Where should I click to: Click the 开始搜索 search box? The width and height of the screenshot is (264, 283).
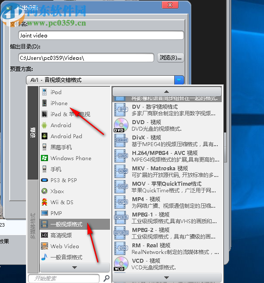(x=64, y=278)
